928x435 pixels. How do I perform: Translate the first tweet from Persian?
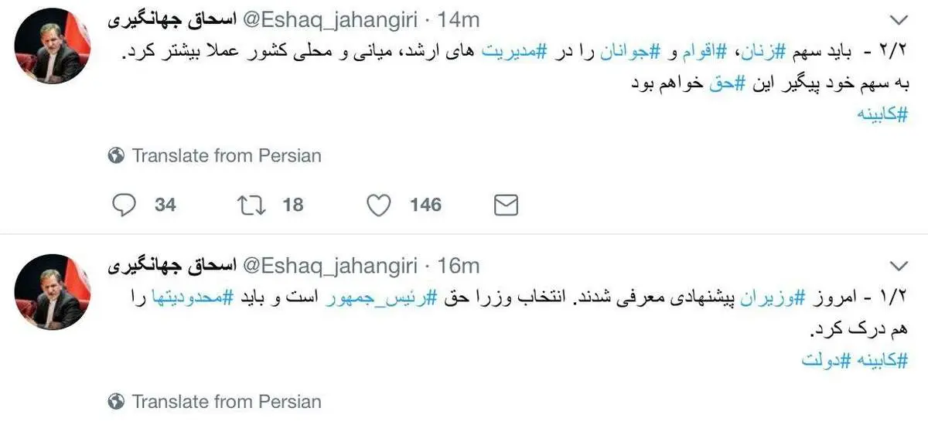[226, 155]
